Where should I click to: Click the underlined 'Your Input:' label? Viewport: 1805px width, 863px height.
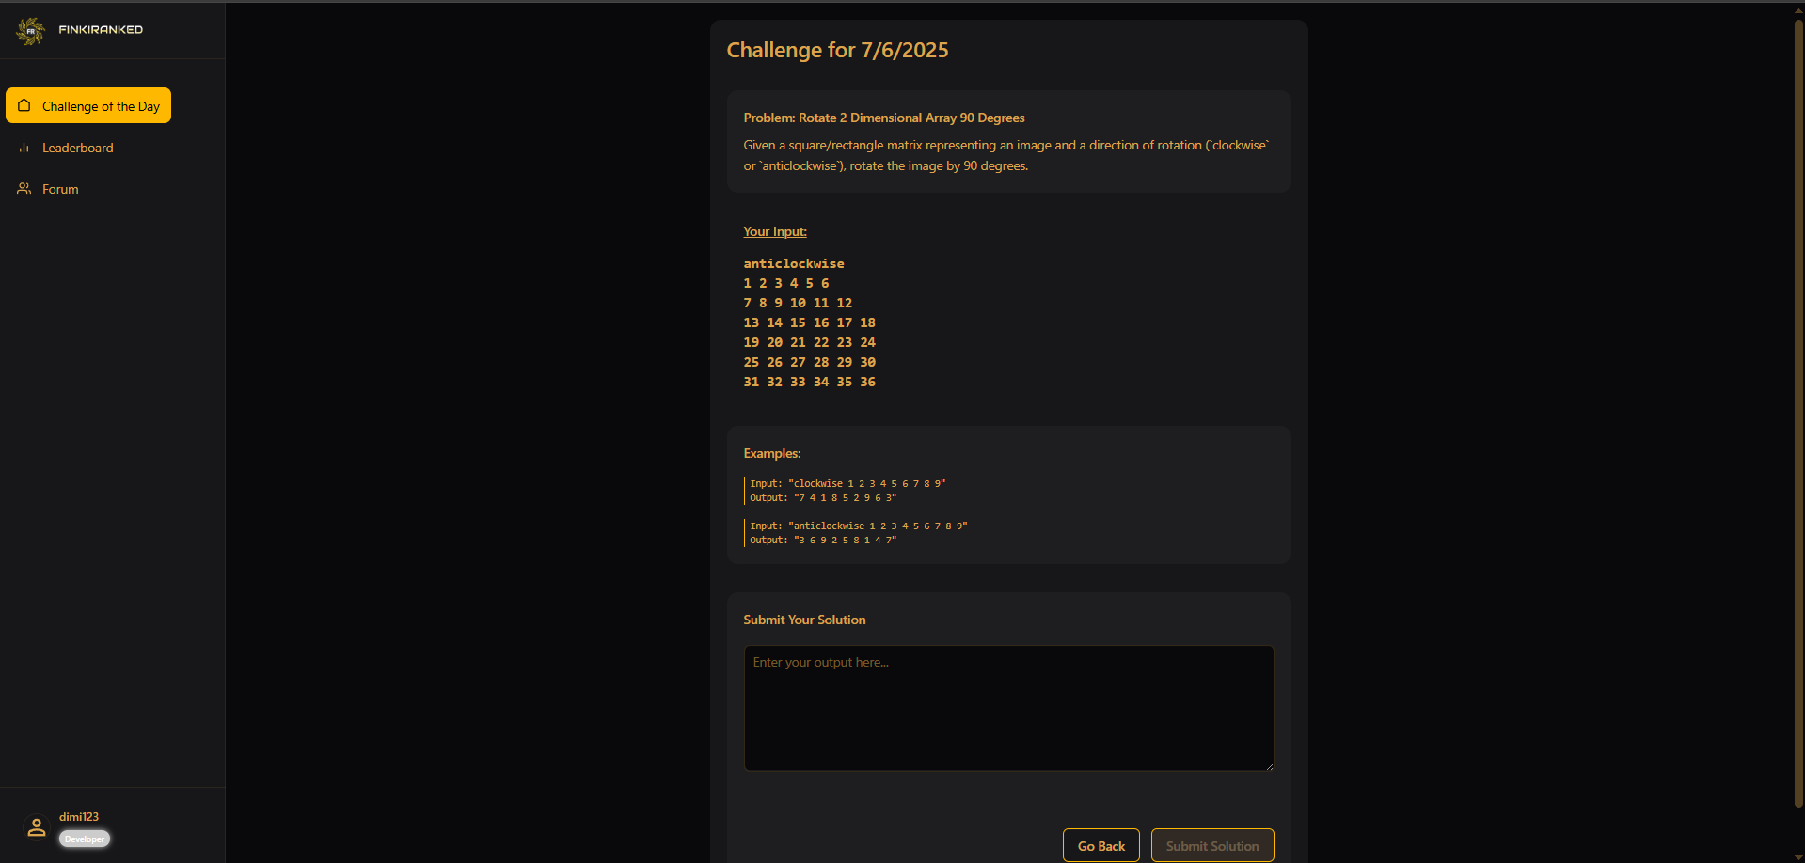tap(775, 232)
